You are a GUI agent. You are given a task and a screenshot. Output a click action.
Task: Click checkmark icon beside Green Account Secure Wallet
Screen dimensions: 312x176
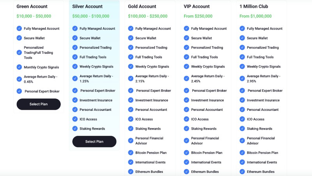coord(19,38)
